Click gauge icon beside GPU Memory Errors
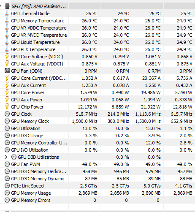The image size is (195, 212). pos(7,200)
